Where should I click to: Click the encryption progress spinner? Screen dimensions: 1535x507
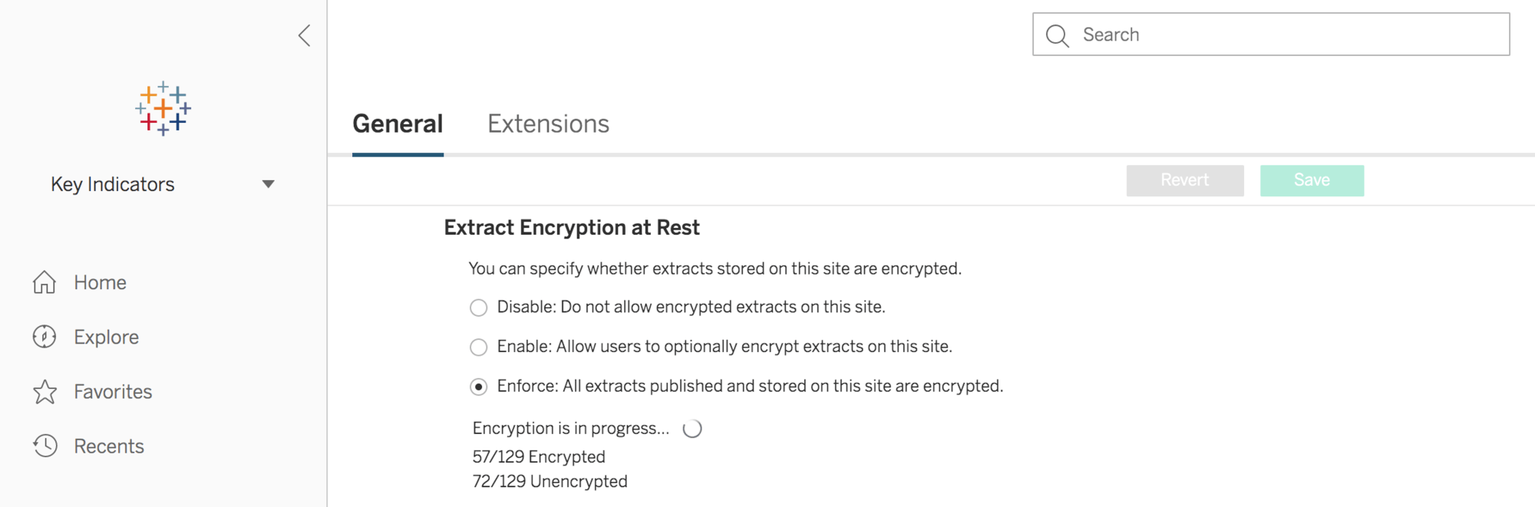[692, 429]
